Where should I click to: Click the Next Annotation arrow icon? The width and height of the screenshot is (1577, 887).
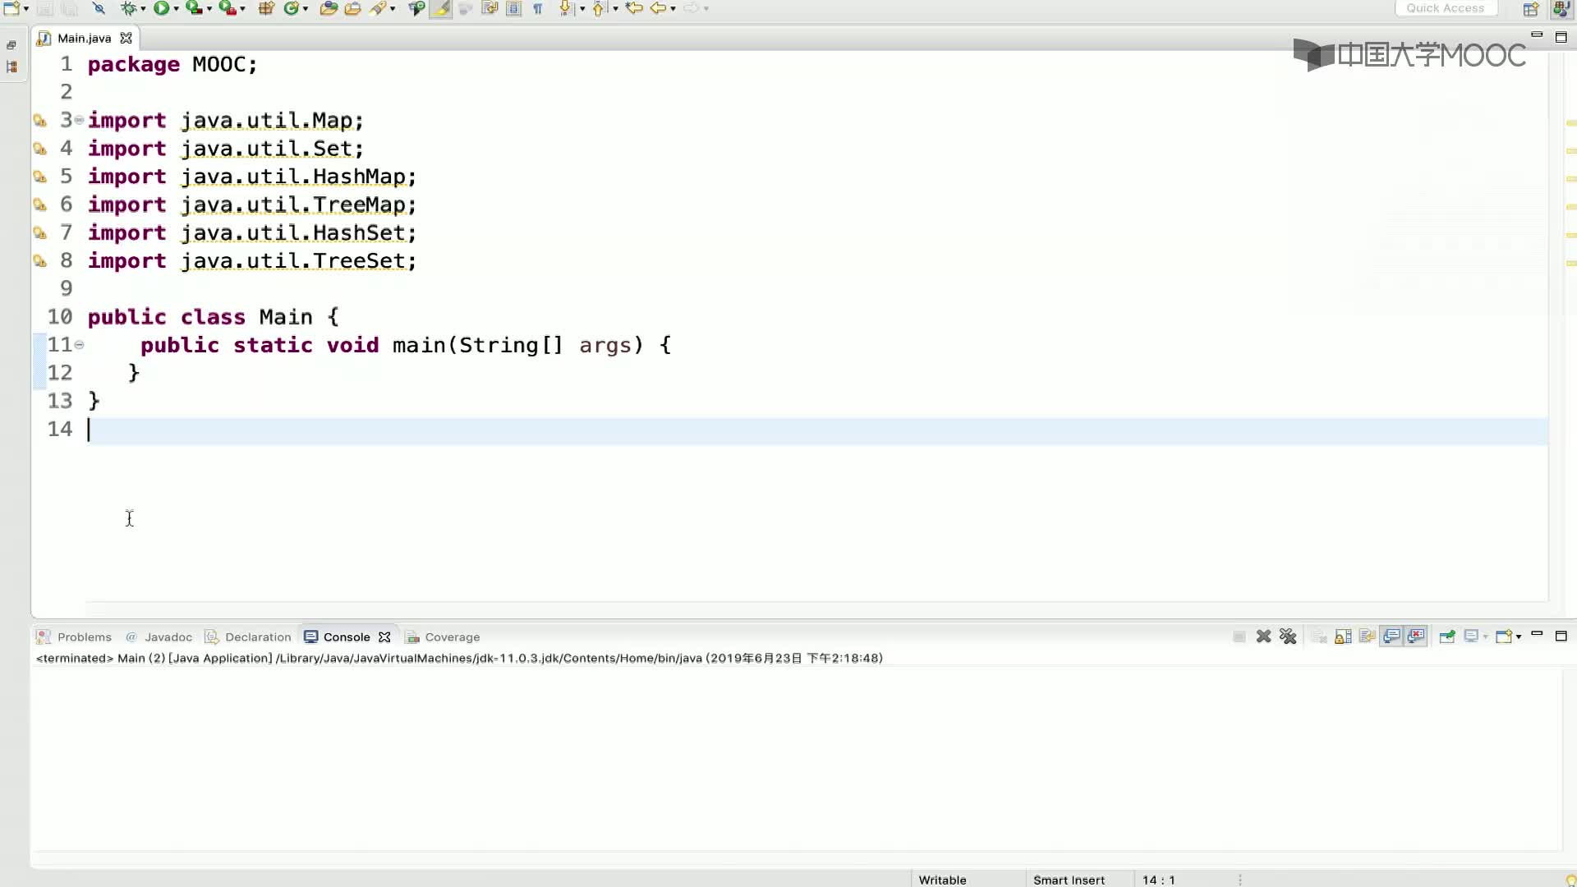click(566, 8)
